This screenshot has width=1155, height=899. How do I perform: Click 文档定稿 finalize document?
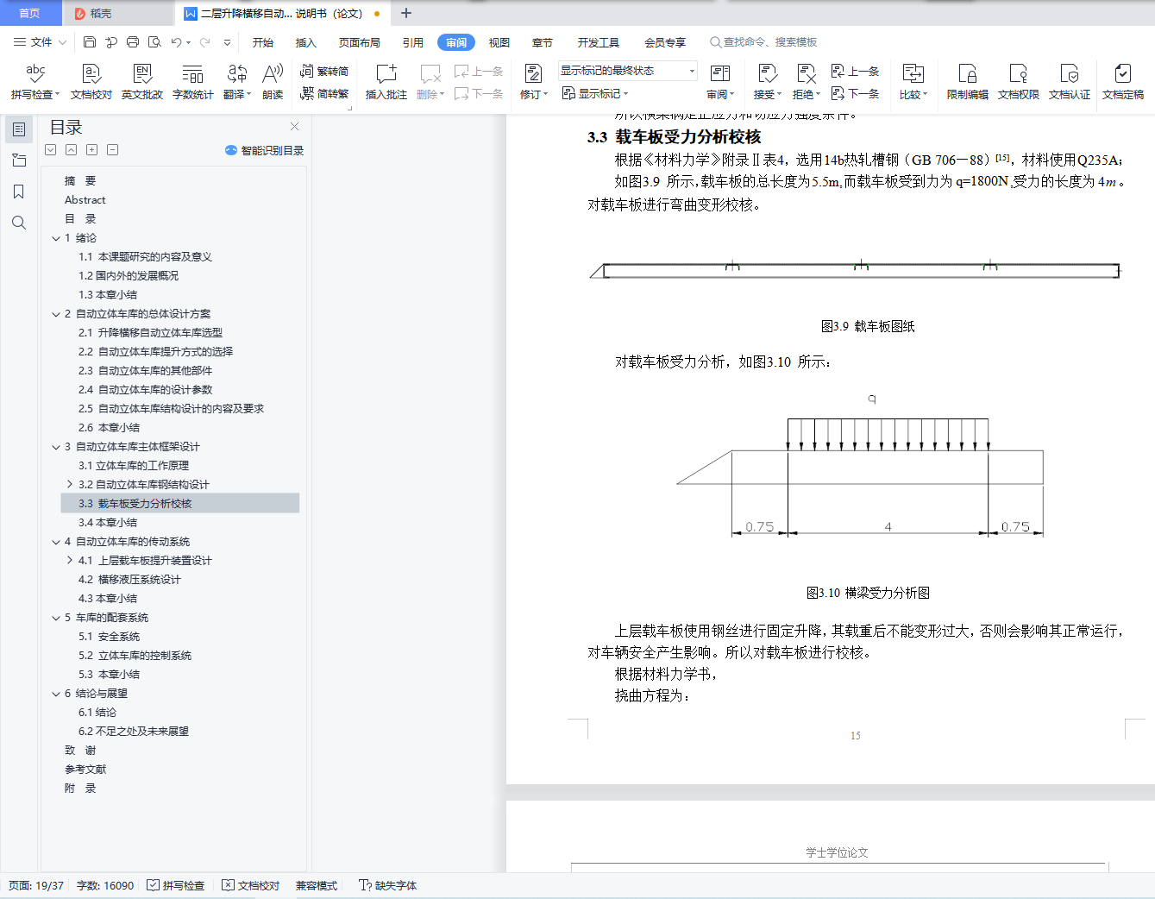(1123, 83)
